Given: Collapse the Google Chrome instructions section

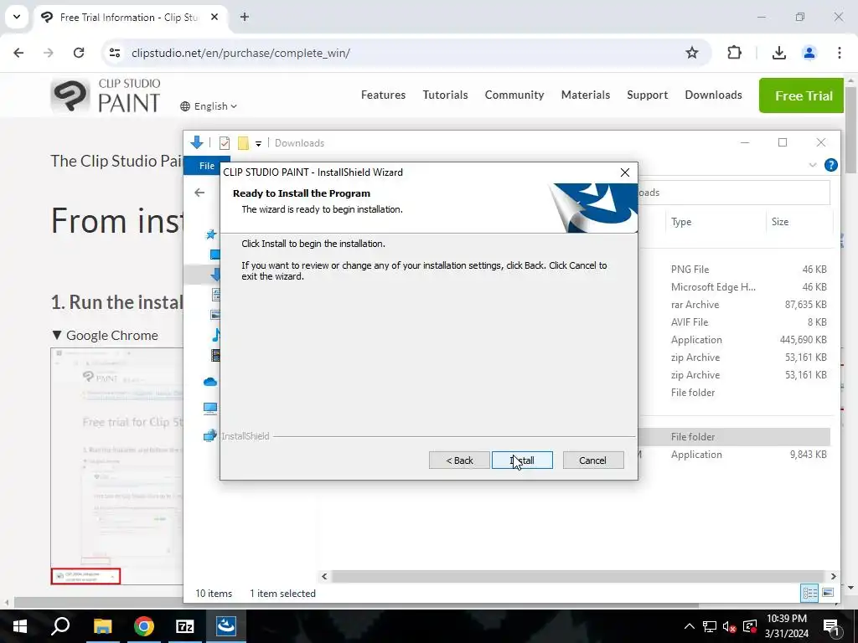Looking at the screenshot, I should pos(105,335).
